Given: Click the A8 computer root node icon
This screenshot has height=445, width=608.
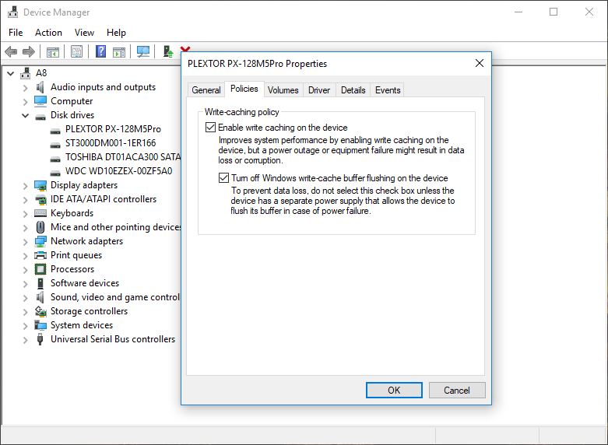Looking at the screenshot, I should 26,73.
